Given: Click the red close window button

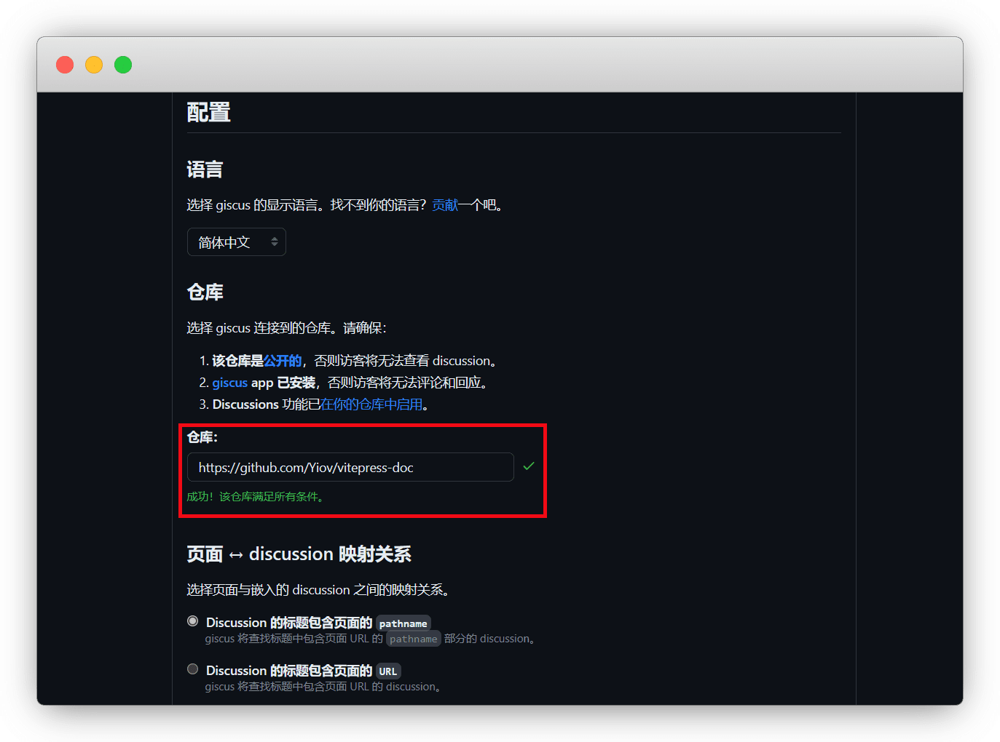Looking at the screenshot, I should click(x=65, y=65).
